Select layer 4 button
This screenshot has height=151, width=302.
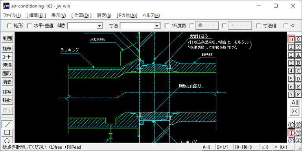click(291, 71)
